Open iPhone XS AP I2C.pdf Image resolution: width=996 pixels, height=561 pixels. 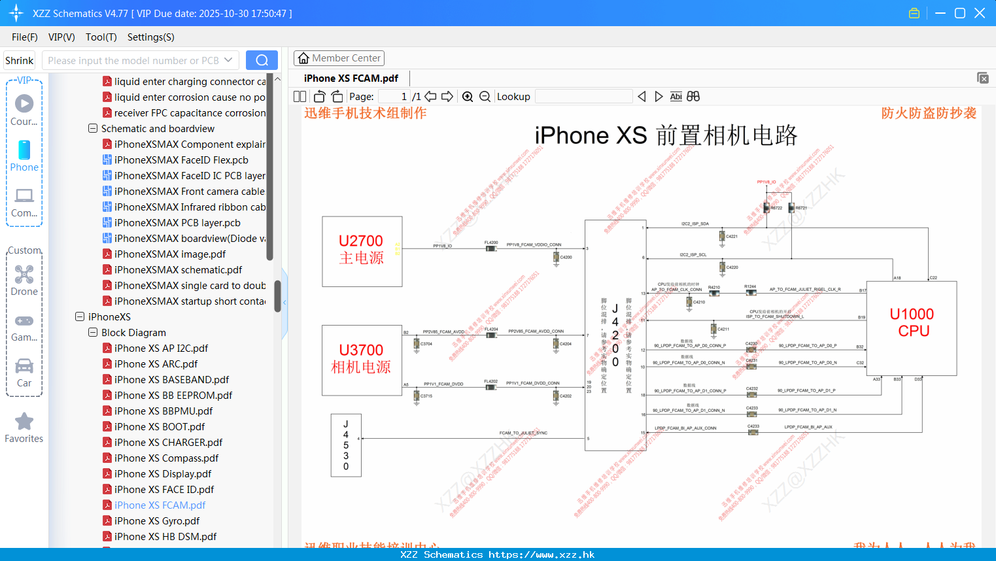click(161, 348)
